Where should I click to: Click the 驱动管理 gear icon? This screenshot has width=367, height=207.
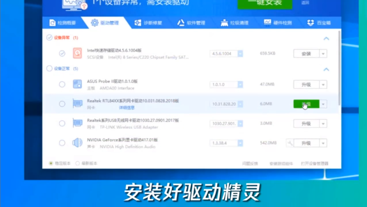tap(95, 23)
